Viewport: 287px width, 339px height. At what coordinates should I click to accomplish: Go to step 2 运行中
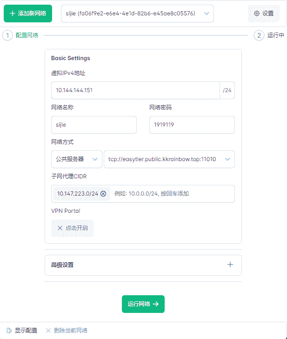(x=259, y=35)
